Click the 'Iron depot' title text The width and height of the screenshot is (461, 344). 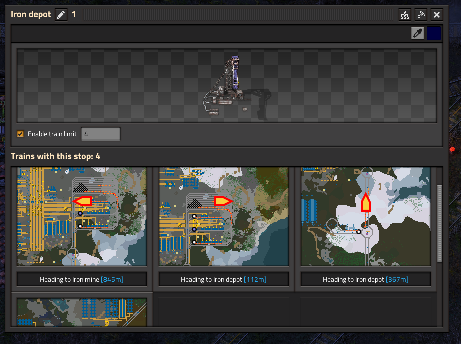pyautogui.click(x=31, y=14)
